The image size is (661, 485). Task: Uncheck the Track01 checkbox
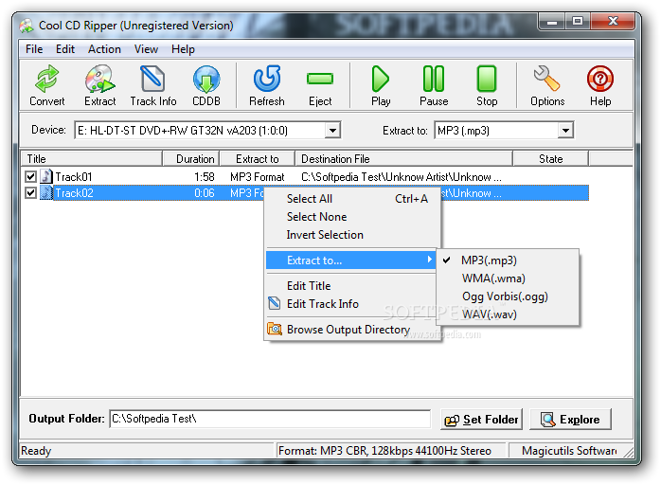coord(30,176)
